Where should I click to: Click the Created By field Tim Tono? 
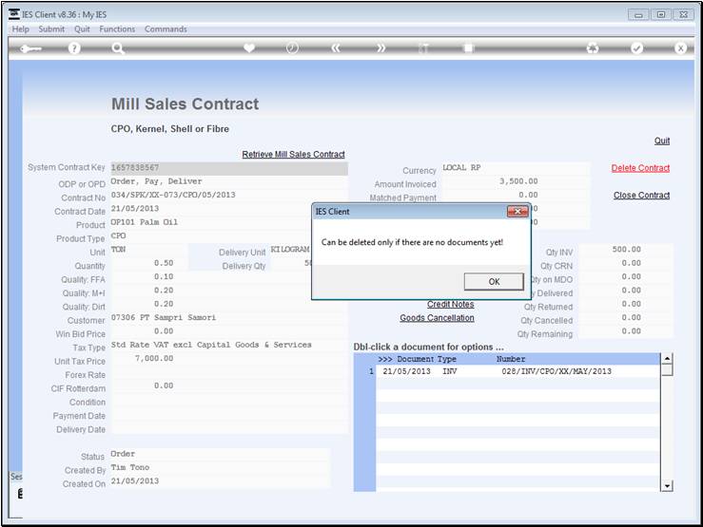point(220,467)
